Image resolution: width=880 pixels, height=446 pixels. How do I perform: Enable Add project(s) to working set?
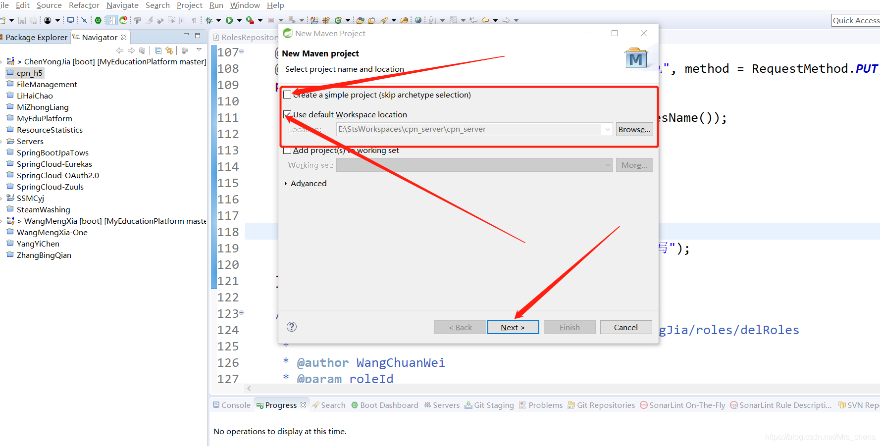point(287,150)
